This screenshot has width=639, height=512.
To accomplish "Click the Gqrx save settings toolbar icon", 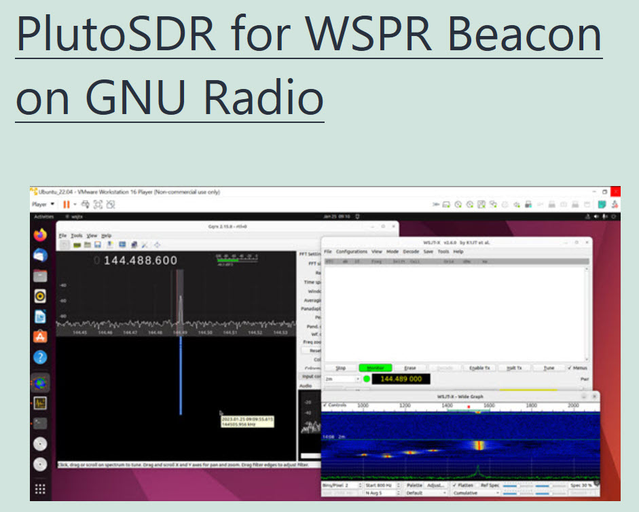I will pos(98,244).
